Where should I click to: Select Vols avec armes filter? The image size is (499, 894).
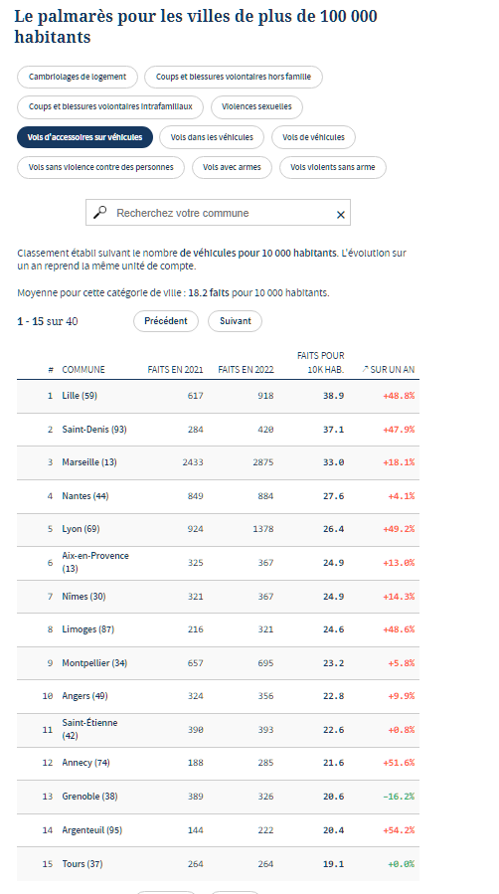coord(232,168)
